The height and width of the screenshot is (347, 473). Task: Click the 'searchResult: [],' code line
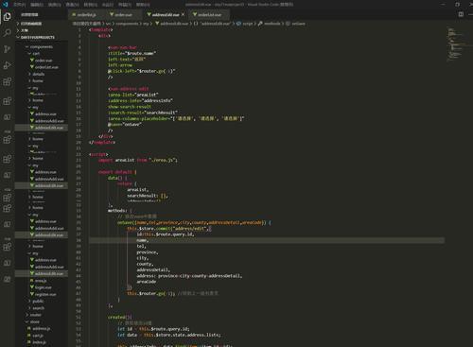[148, 196]
